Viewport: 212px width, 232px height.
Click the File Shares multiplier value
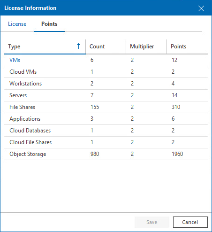132,107
